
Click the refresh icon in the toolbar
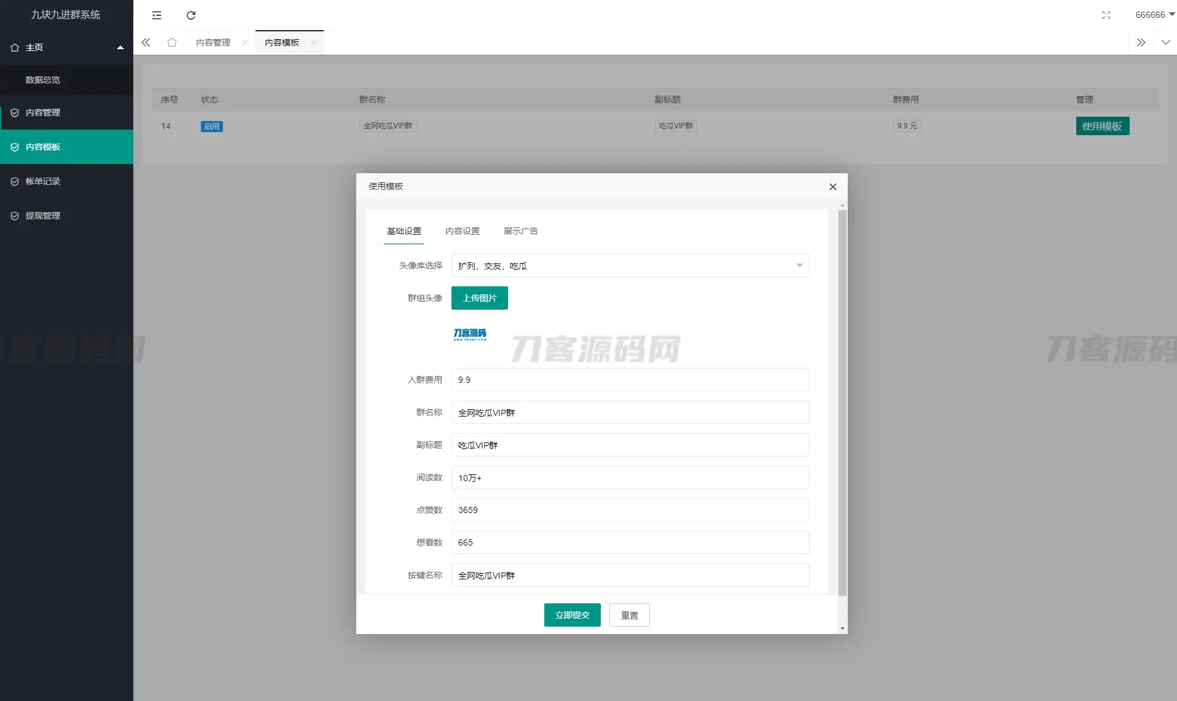191,15
